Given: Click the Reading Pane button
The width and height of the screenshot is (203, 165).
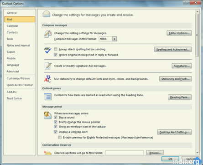Looking at the screenshot, I should [x=180, y=97].
